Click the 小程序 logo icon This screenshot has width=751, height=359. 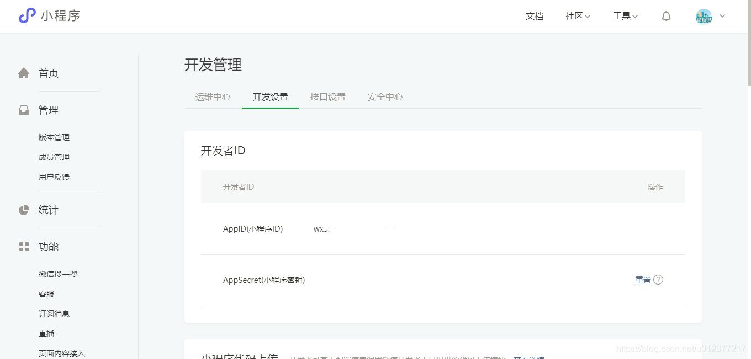(x=27, y=16)
